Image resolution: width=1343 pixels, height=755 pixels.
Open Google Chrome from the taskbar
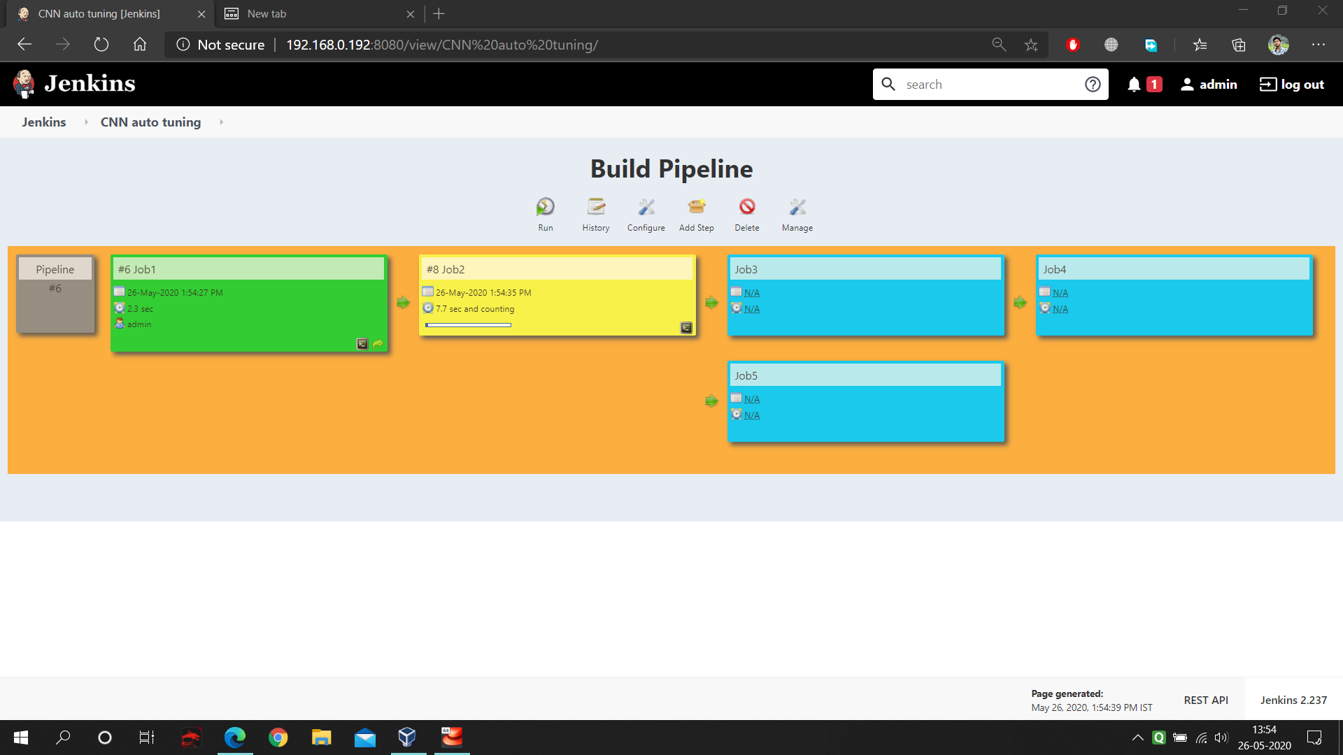tap(278, 737)
